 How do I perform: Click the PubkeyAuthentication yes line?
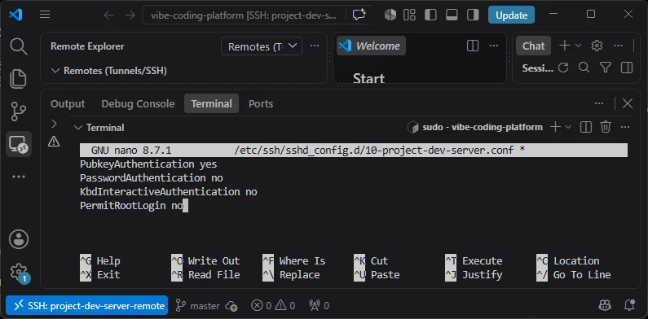point(148,164)
